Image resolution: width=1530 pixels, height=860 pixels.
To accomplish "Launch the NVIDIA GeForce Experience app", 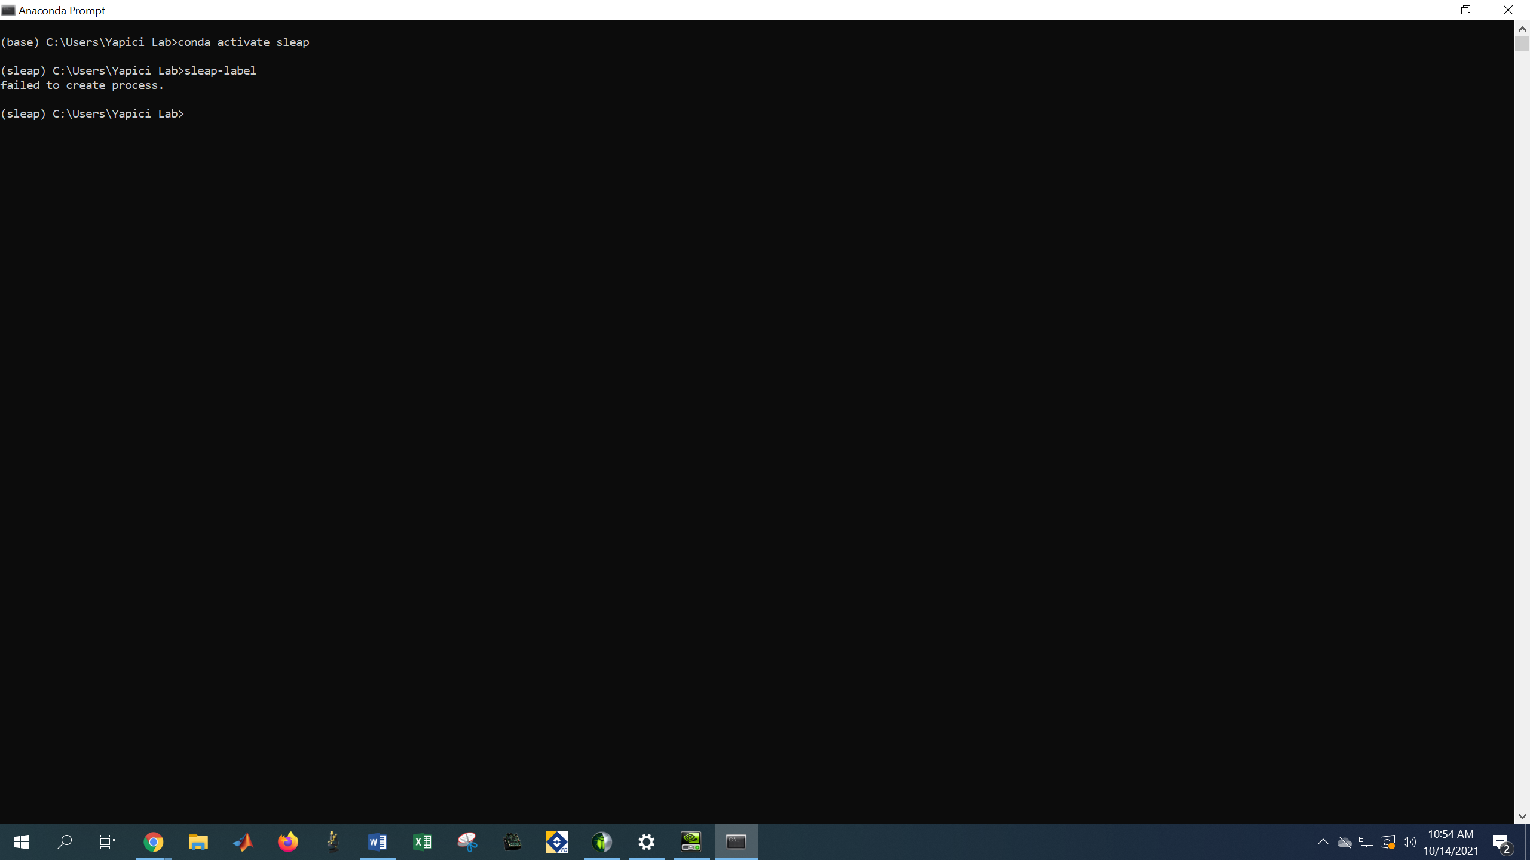I will 691,841.
